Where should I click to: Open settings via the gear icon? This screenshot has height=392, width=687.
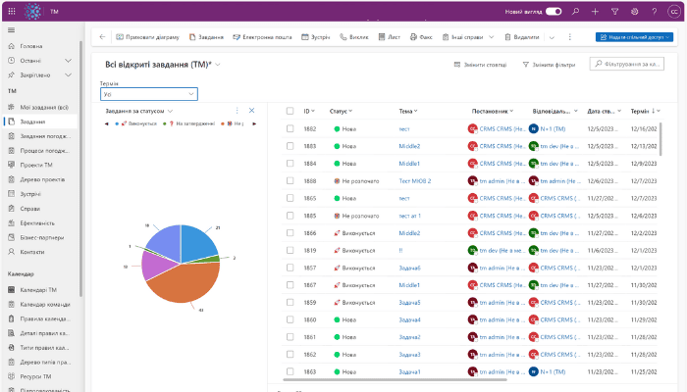[x=635, y=11]
